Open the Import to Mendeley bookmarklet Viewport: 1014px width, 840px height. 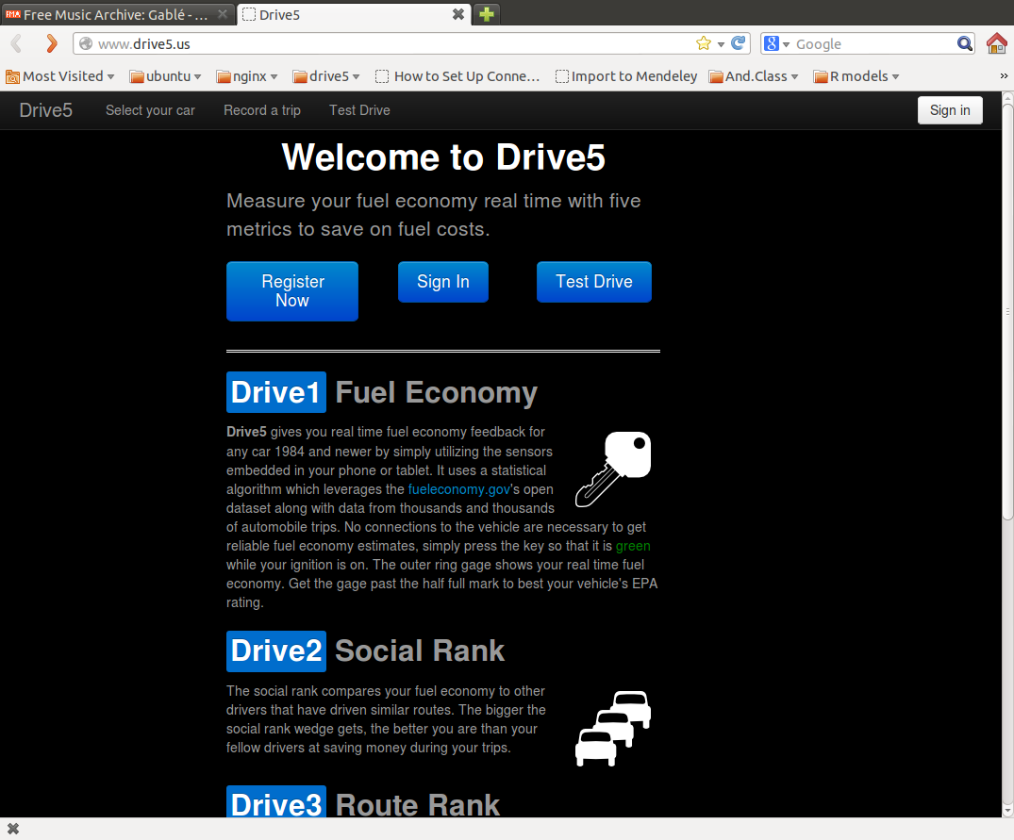point(626,76)
